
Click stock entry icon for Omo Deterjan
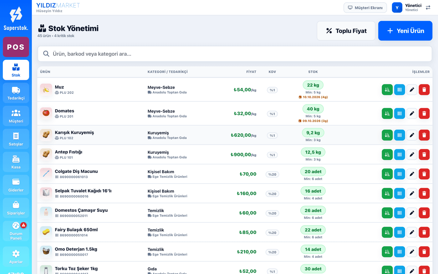point(387,251)
